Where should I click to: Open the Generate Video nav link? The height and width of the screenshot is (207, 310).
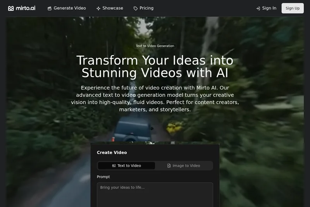[x=67, y=8]
